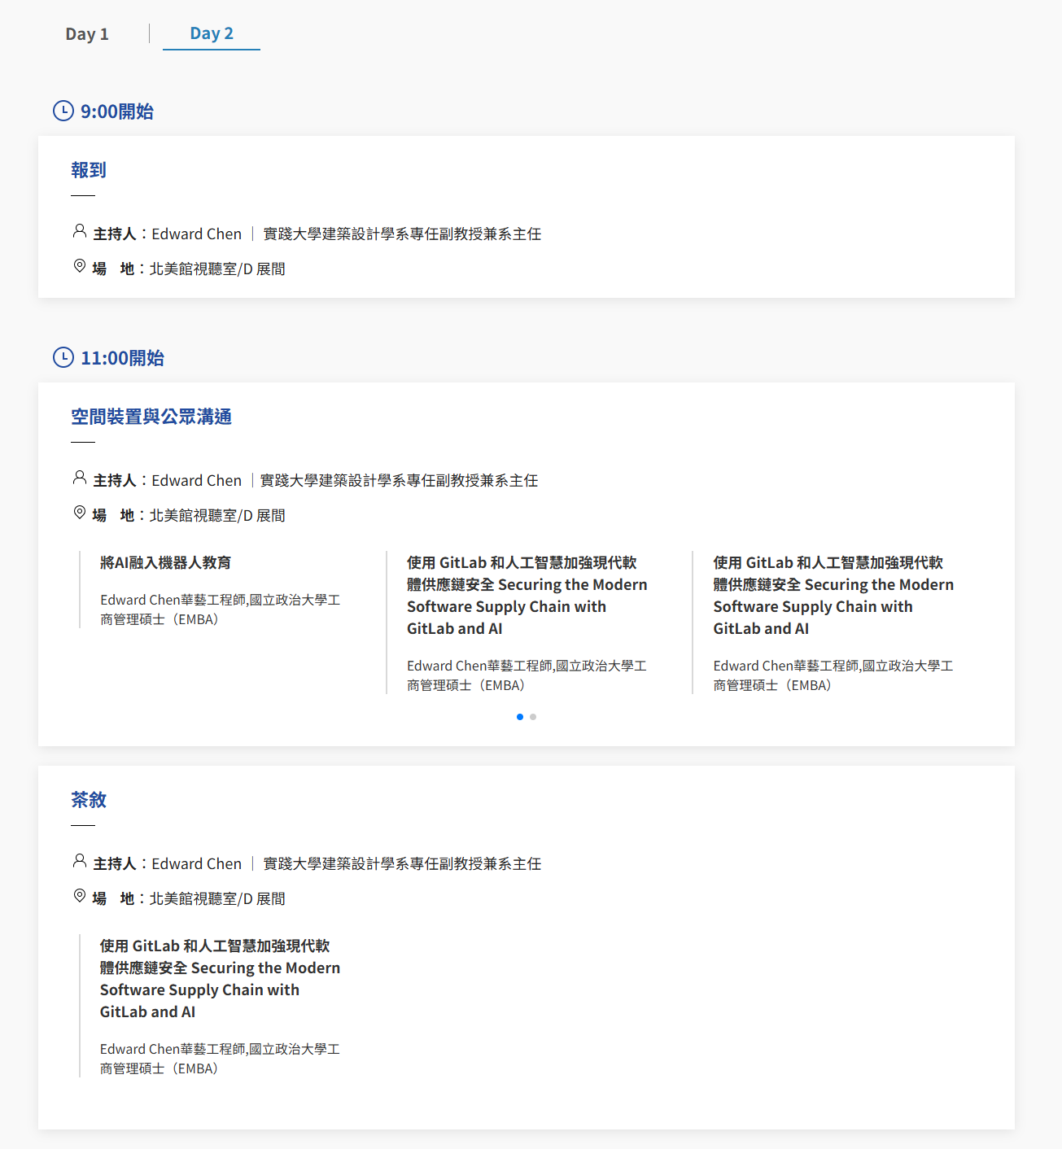Click the host person icon under 空間裝置與公眾溝通
Viewport: 1062px width, 1149px height.
pos(80,478)
